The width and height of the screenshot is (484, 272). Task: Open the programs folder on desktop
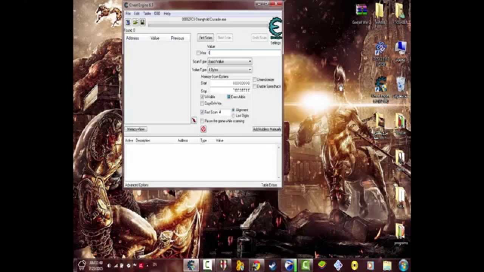[400, 234]
